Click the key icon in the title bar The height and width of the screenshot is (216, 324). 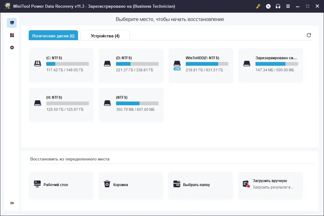(x=258, y=6)
